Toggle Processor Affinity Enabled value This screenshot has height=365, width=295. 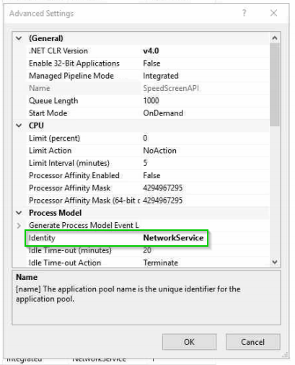(151, 175)
